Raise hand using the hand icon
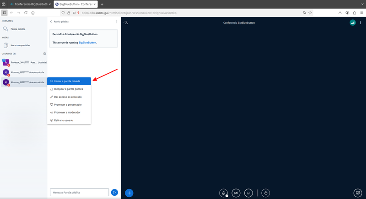 pos(266,193)
